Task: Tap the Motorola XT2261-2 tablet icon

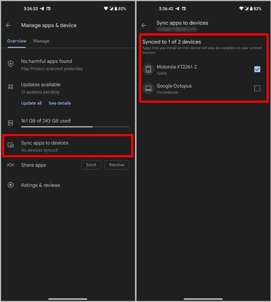Action: point(148,69)
